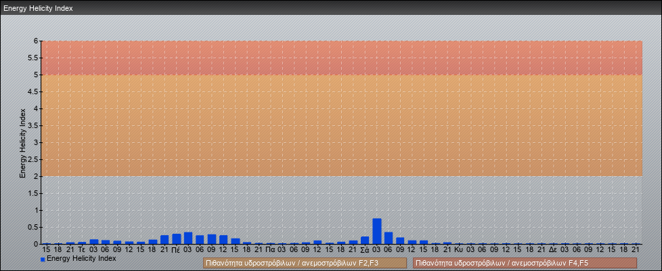Click the tallest blue bar near 0.75
662x271 pixels.
click(x=377, y=231)
